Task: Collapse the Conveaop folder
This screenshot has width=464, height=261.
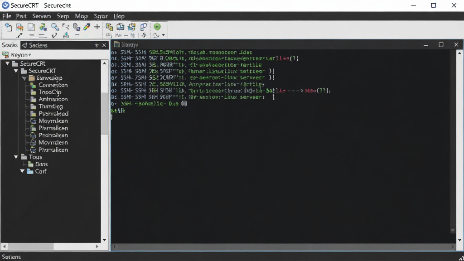Action: (24, 78)
